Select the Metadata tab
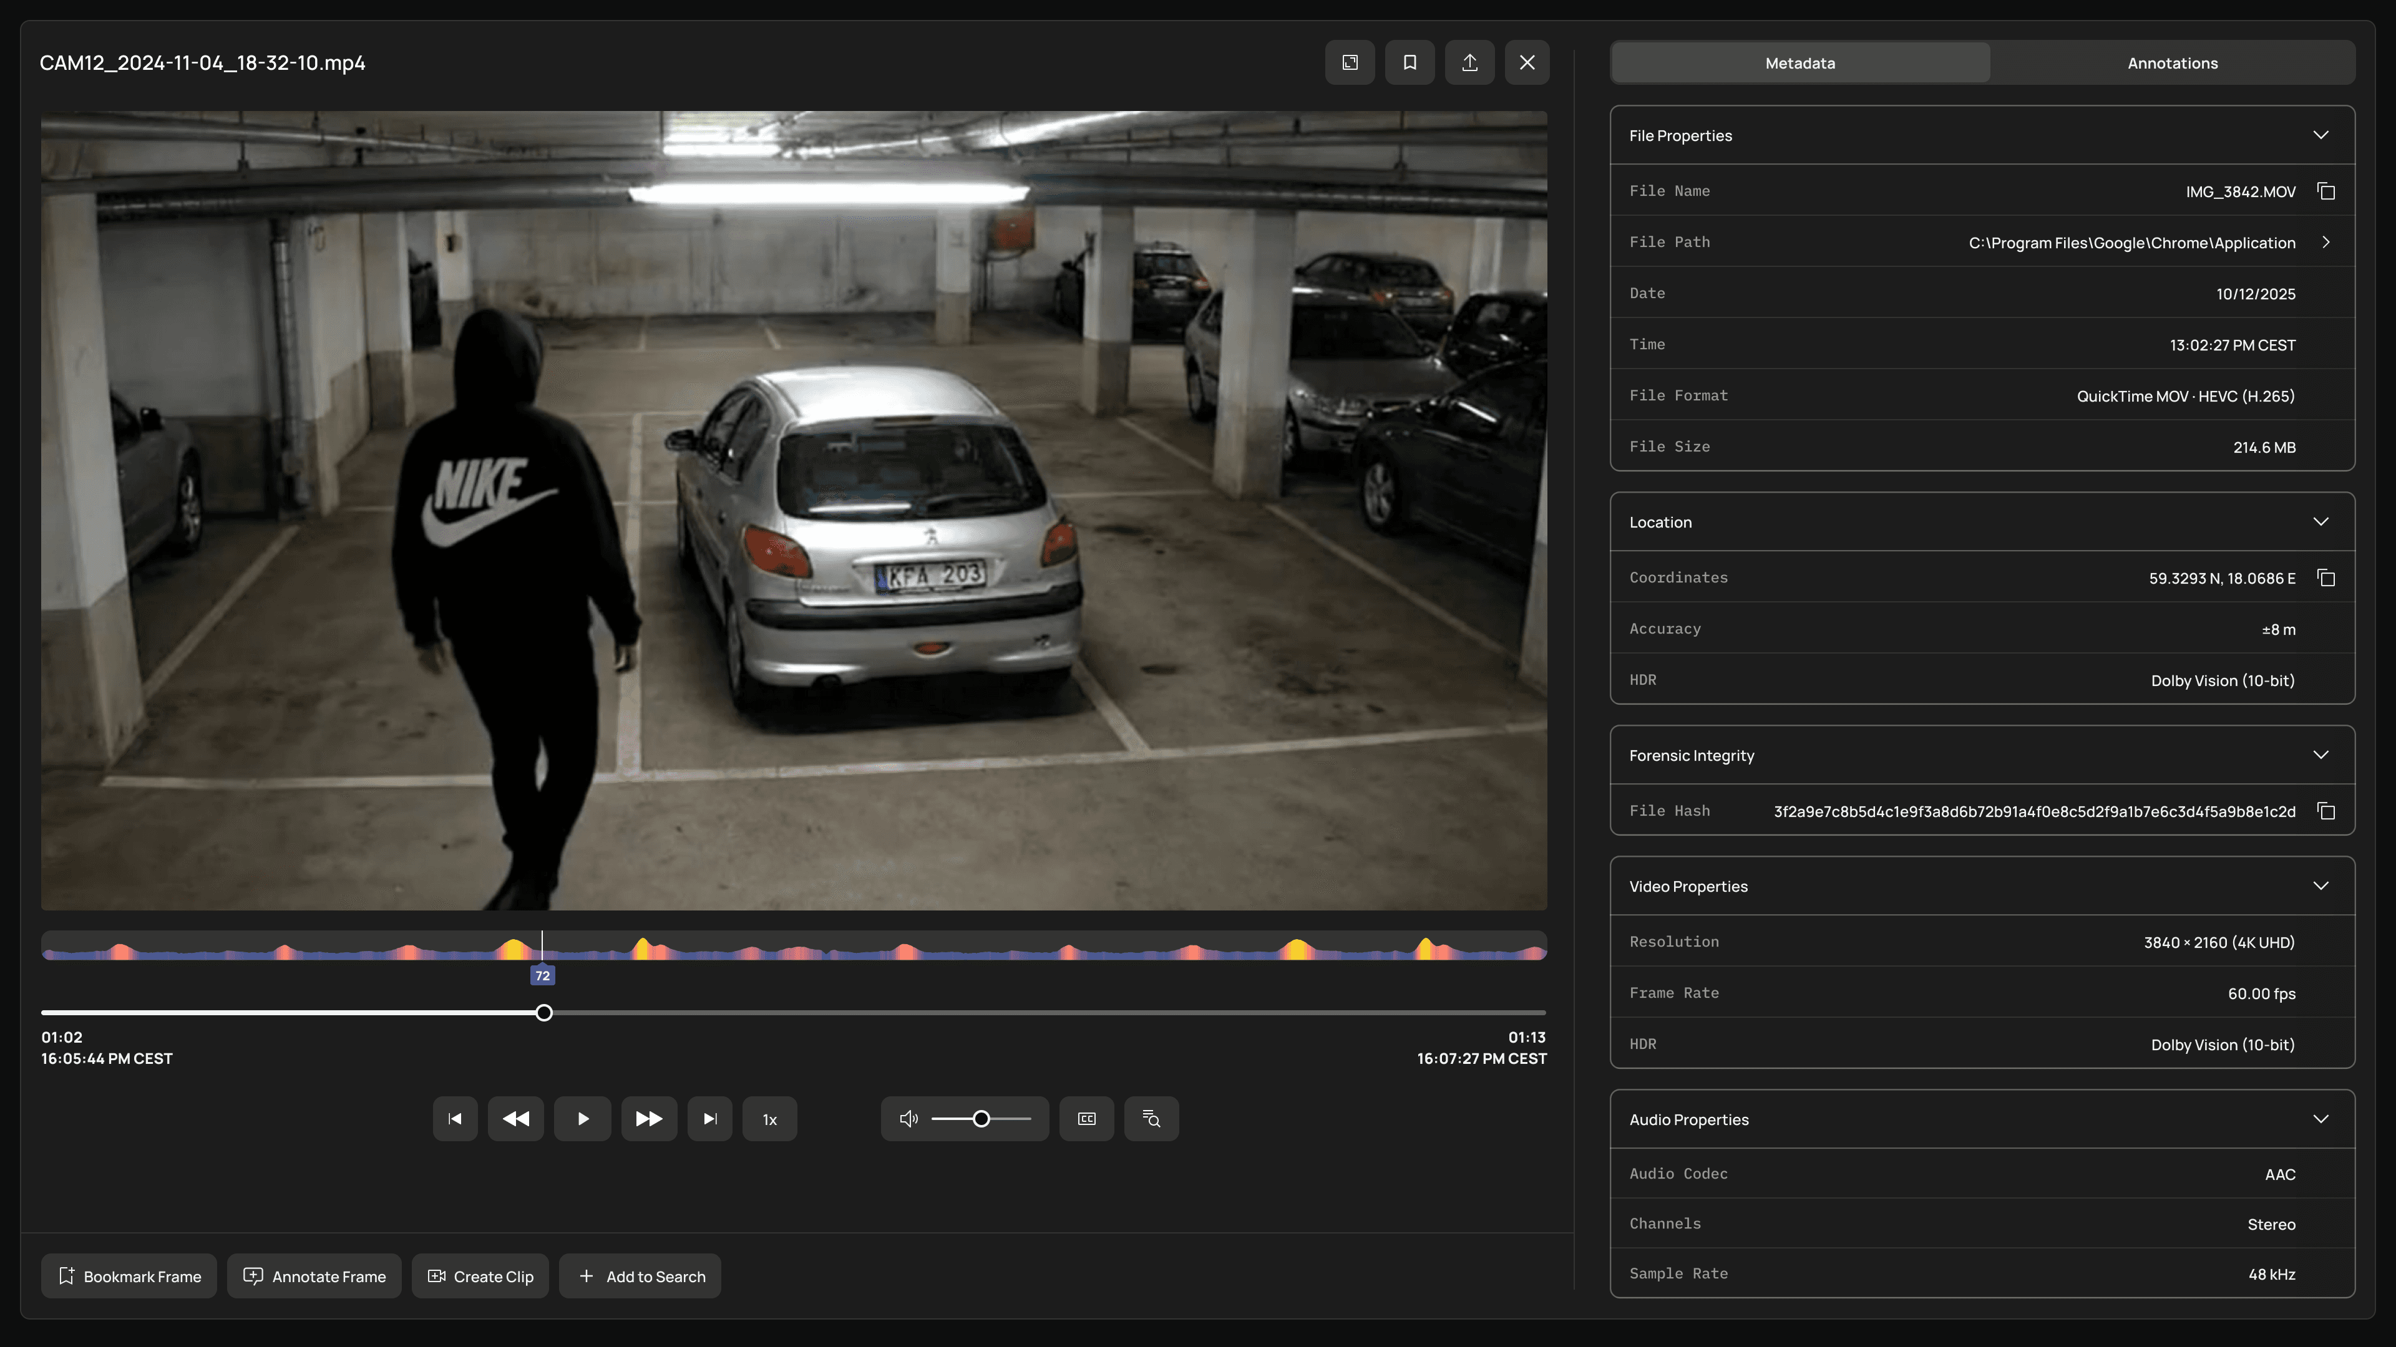 pos(1799,63)
